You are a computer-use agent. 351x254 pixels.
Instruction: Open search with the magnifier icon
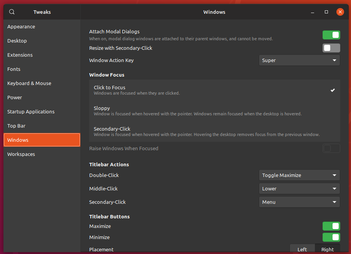pos(12,12)
